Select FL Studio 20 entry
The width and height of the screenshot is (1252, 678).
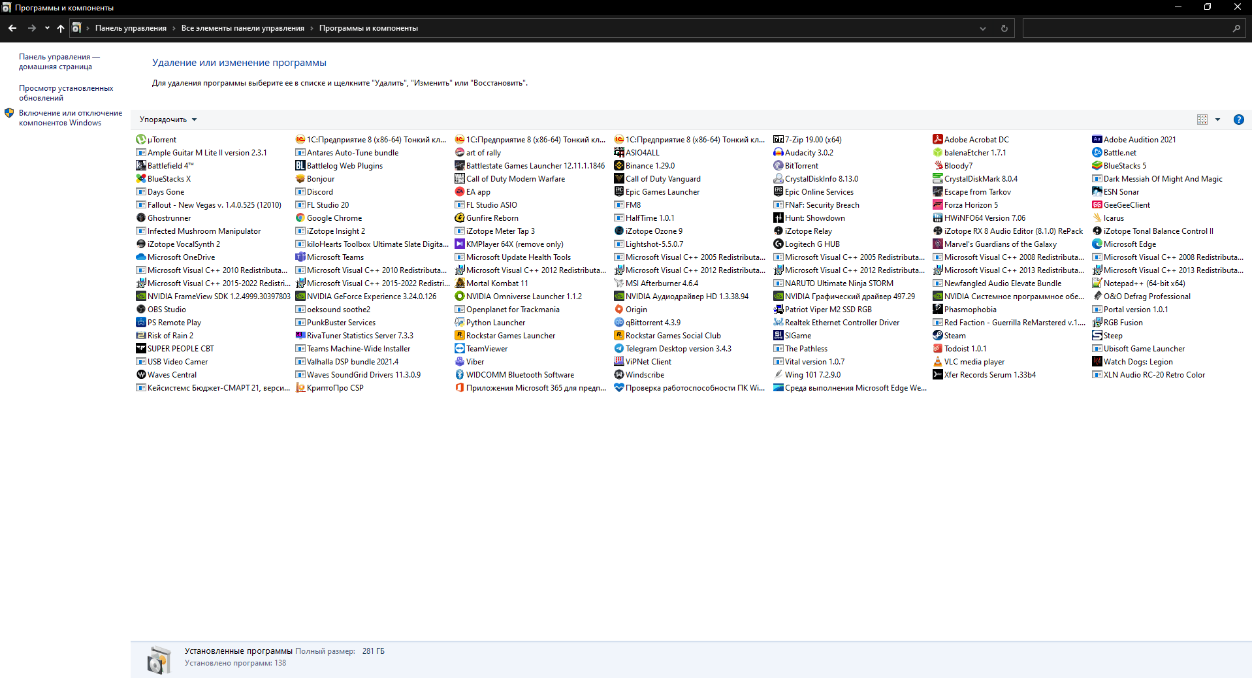coord(322,204)
